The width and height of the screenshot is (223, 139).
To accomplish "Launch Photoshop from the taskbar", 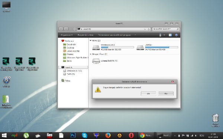I will pos(73,136).
